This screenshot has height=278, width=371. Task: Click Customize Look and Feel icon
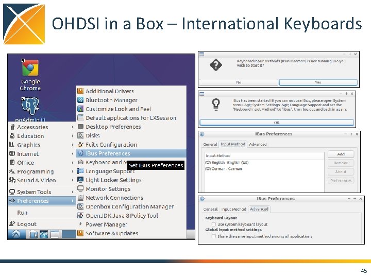click(80, 109)
